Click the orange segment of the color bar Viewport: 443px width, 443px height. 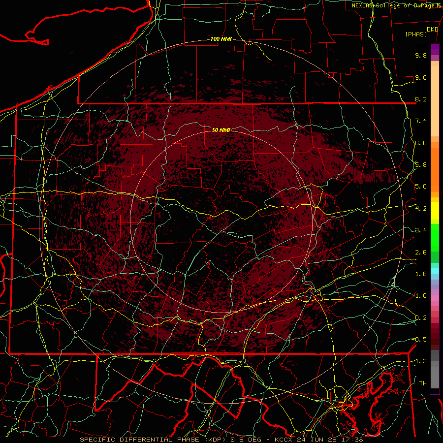point(435,169)
